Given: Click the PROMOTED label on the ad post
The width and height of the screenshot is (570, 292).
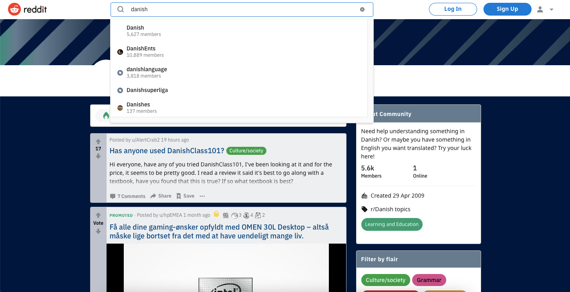Looking at the screenshot, I should coord(121,215).
